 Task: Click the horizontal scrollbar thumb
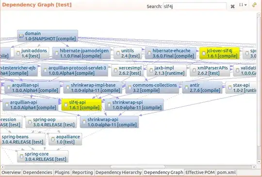pos(138,167)
